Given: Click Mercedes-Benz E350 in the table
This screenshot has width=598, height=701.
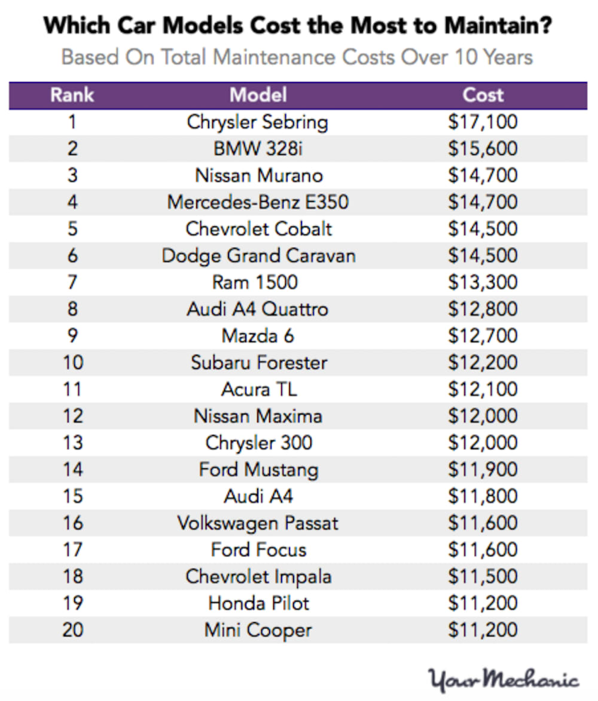Looking at the screenshot, I should point(258,202).
